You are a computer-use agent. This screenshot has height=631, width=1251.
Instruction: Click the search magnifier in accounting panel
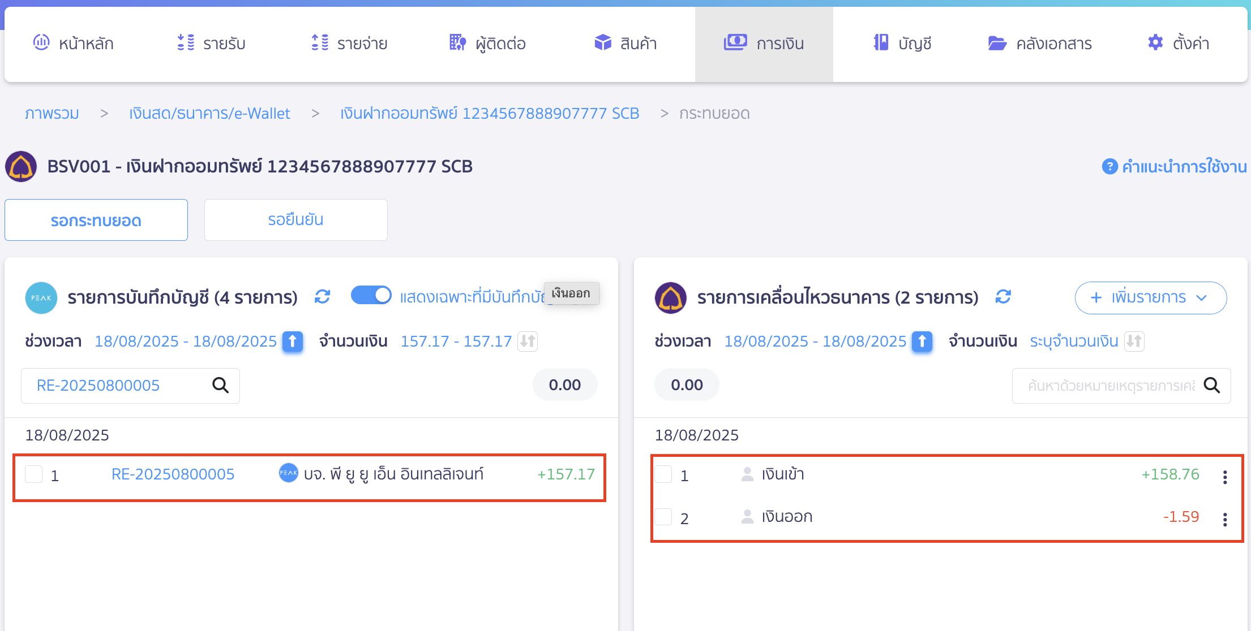point(221,386)
